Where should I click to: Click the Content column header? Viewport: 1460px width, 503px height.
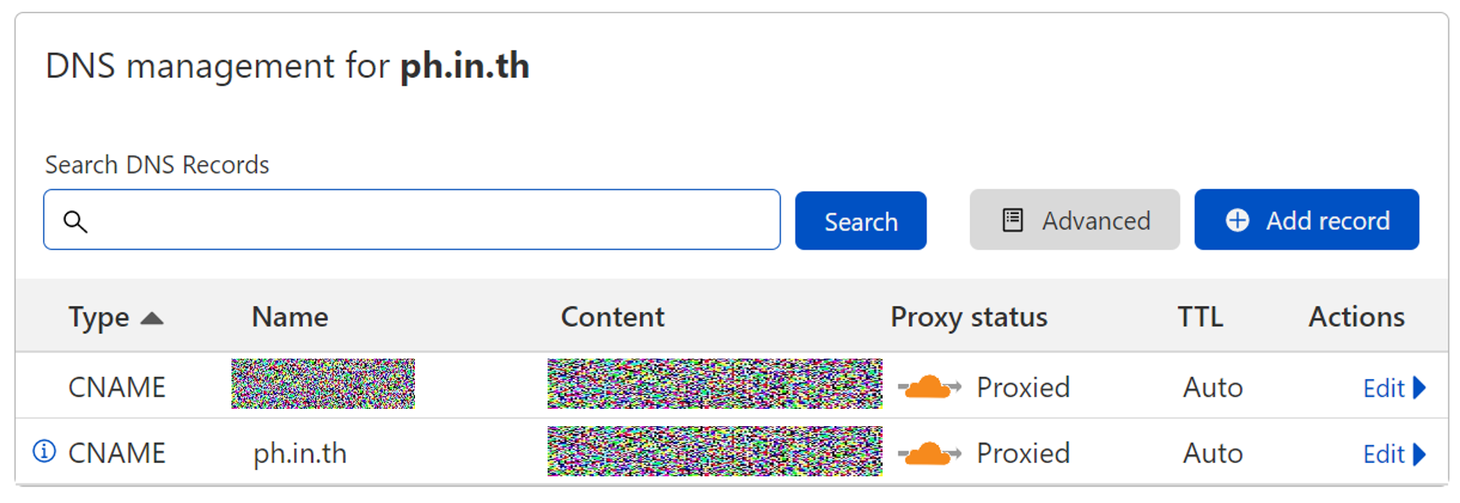[x=612, y=317]
